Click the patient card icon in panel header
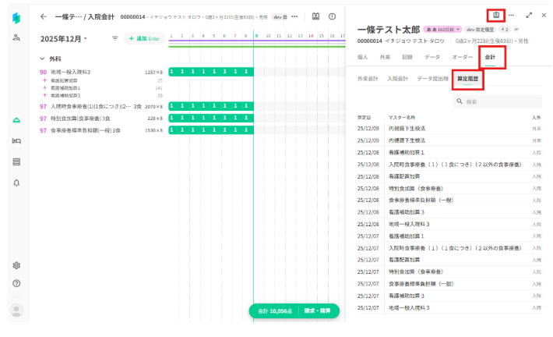 point(496,15)
